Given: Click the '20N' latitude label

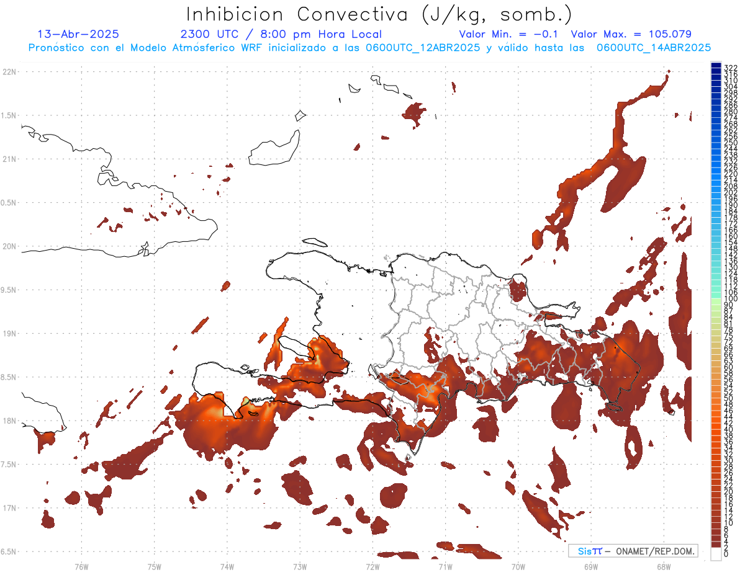Looking at the screenshot, I should click(9, 246).
